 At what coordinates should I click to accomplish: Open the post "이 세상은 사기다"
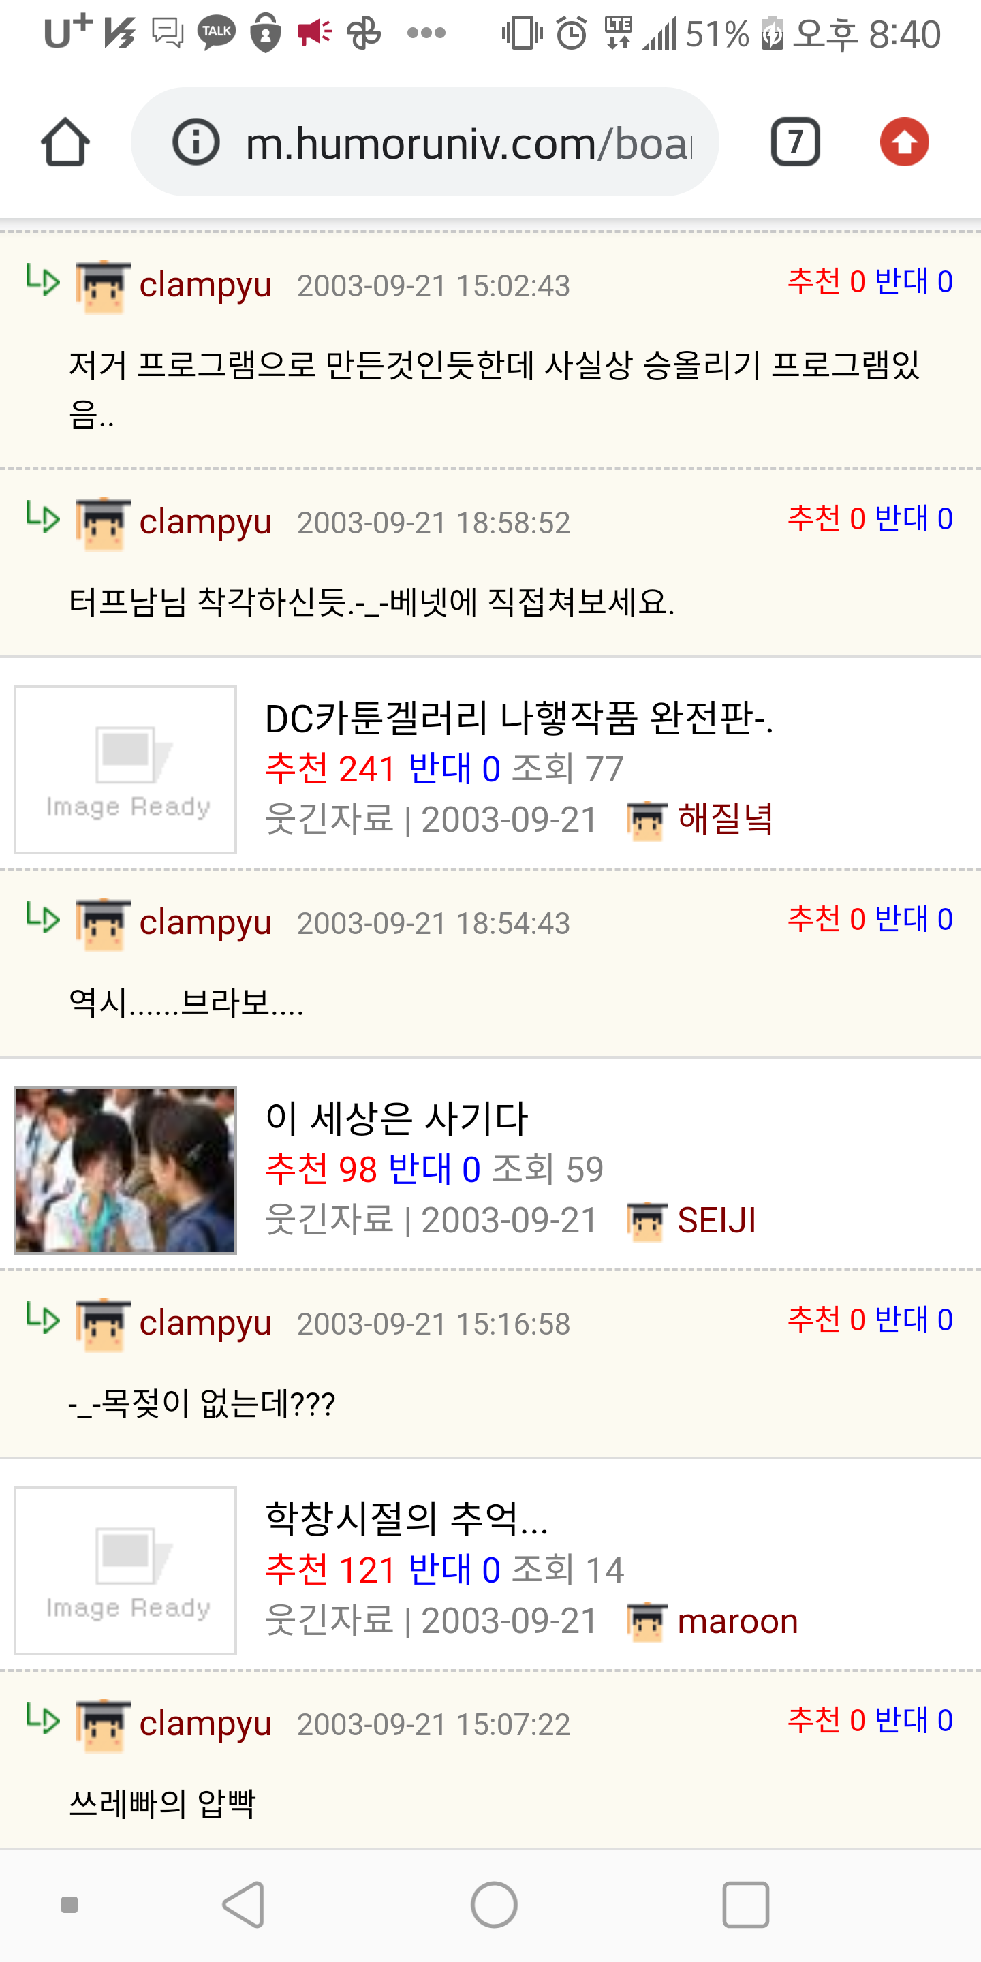click(x=396, y=1118)
